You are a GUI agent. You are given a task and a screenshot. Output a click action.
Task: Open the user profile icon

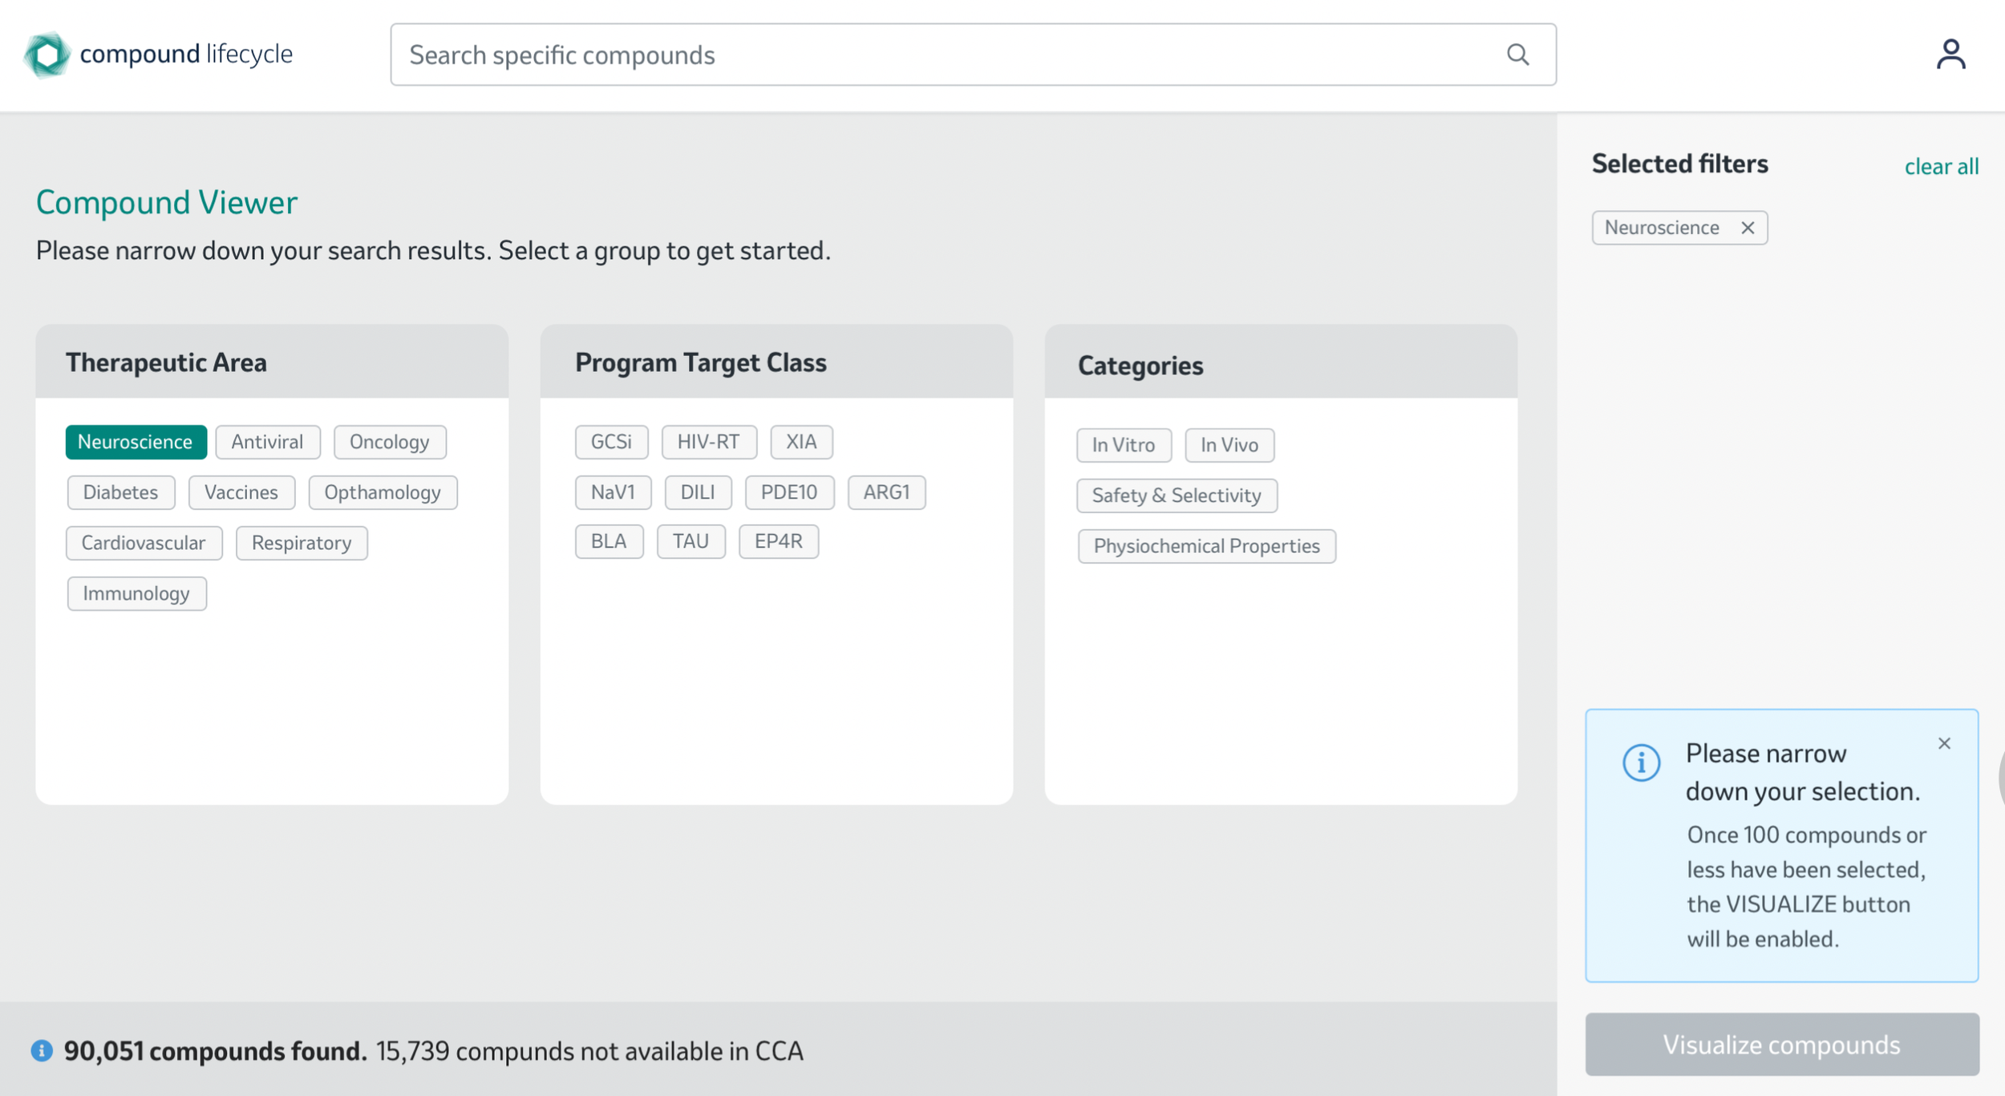tap(1950, 55)
